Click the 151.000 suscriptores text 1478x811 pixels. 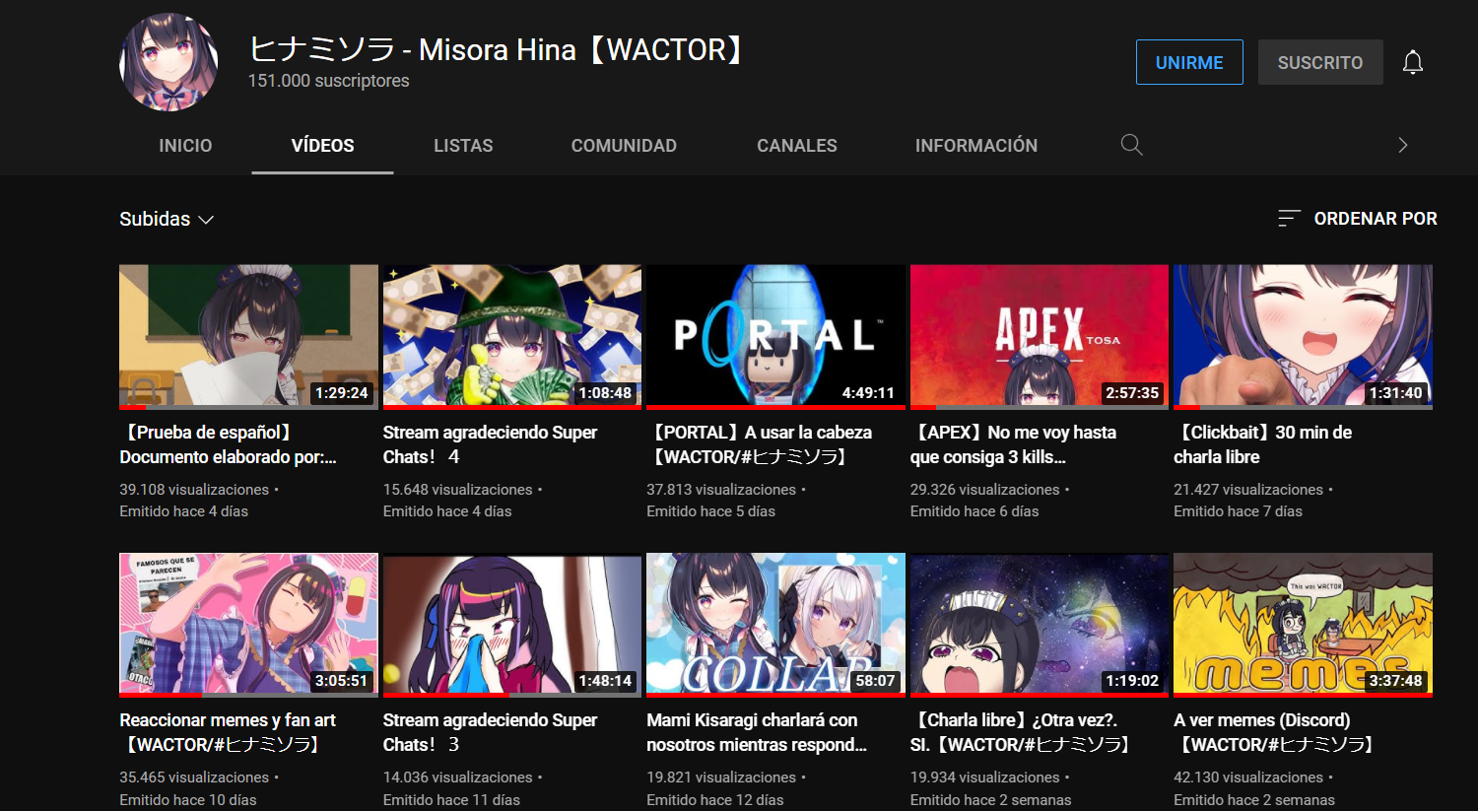tap(329, 81)
